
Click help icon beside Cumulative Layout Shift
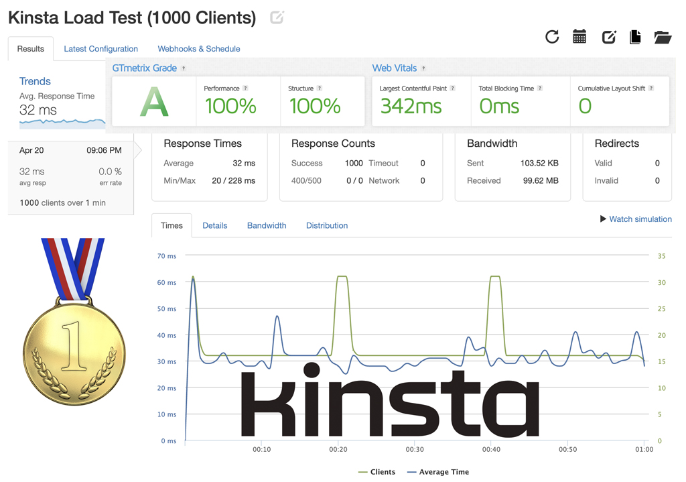tap(651, 88)
